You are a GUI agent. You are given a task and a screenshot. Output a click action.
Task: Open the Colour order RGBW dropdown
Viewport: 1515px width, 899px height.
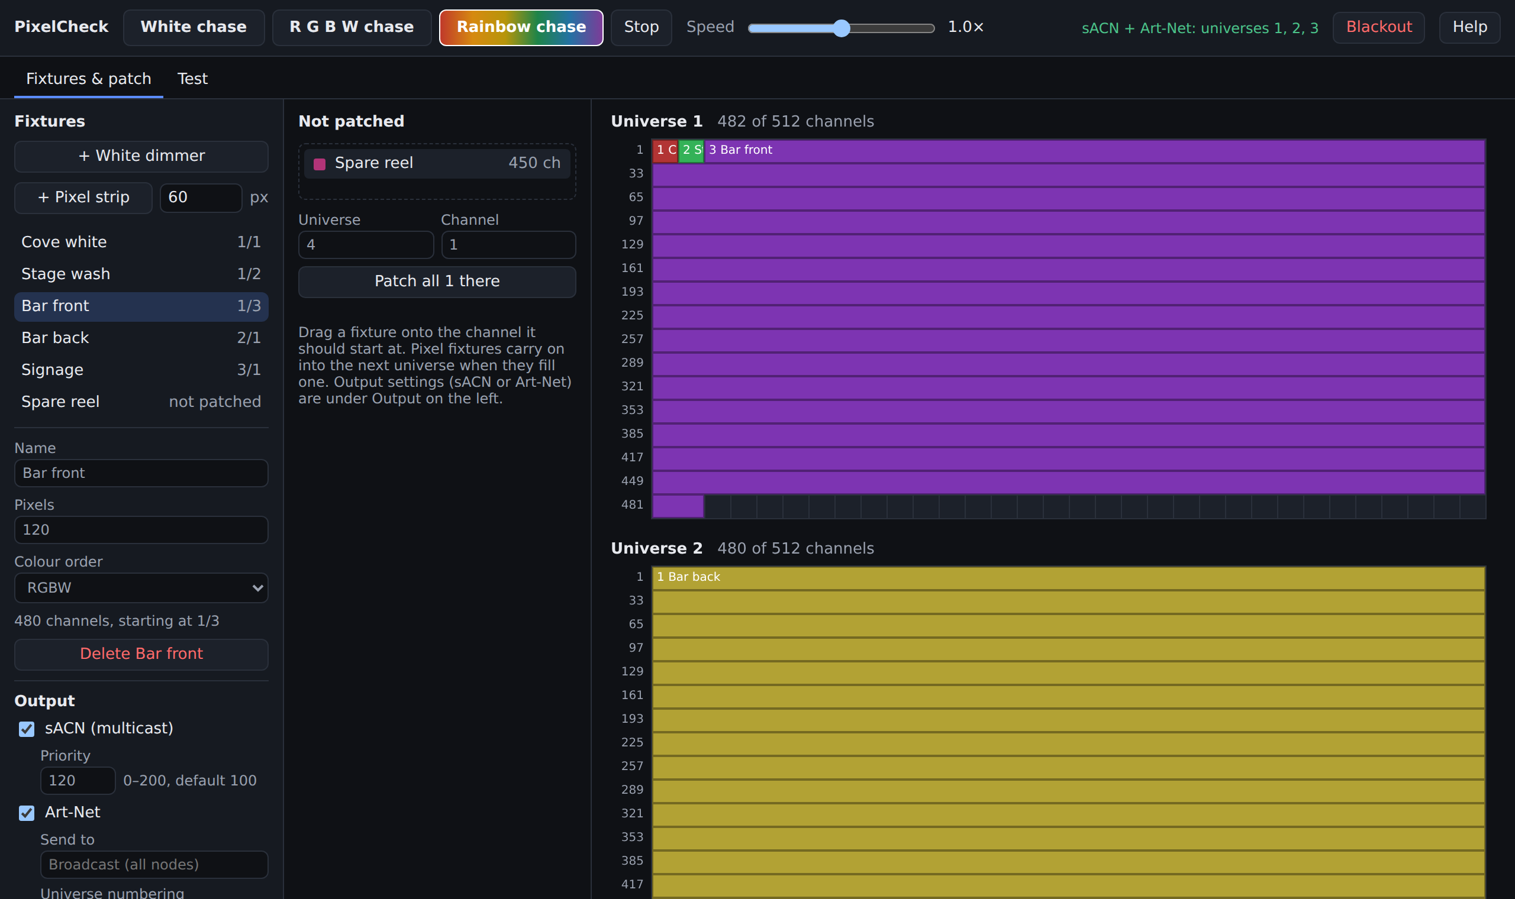click(141, 588)
